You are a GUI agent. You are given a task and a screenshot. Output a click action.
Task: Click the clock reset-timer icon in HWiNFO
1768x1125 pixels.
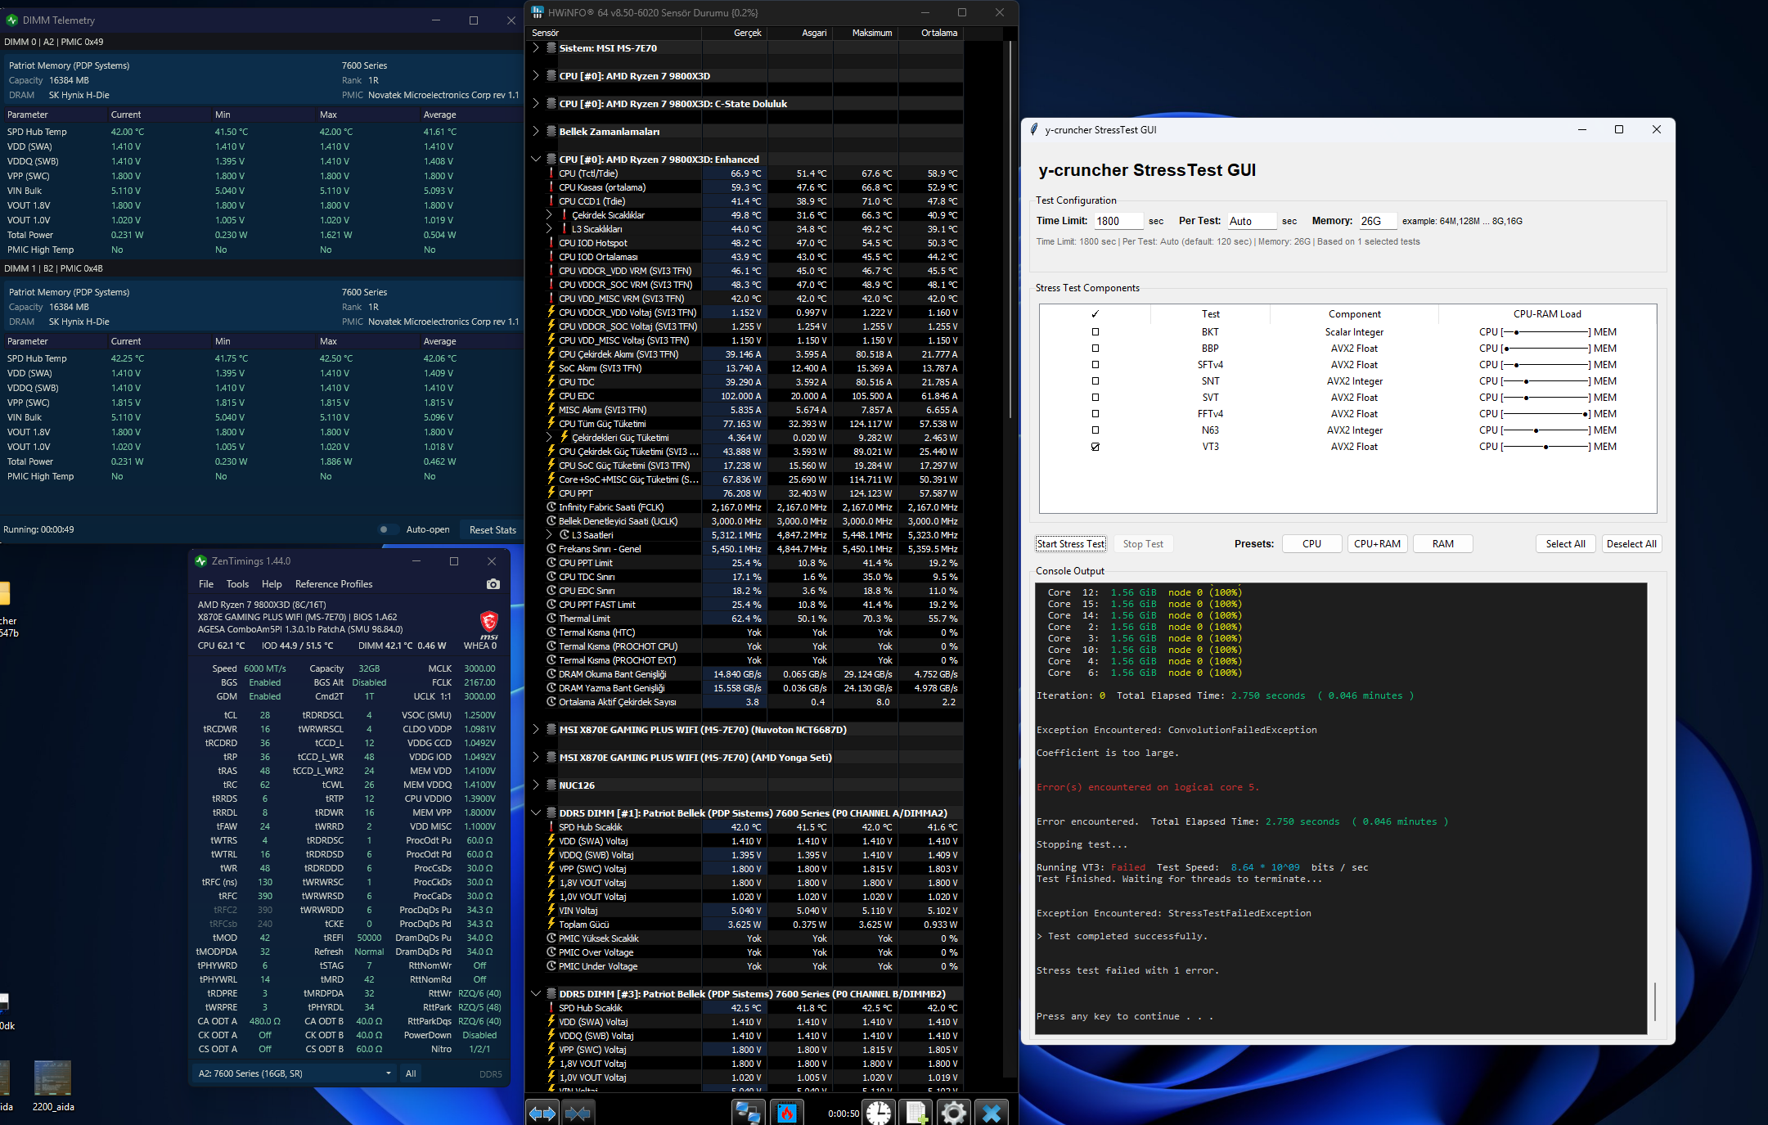(879, 1113)
